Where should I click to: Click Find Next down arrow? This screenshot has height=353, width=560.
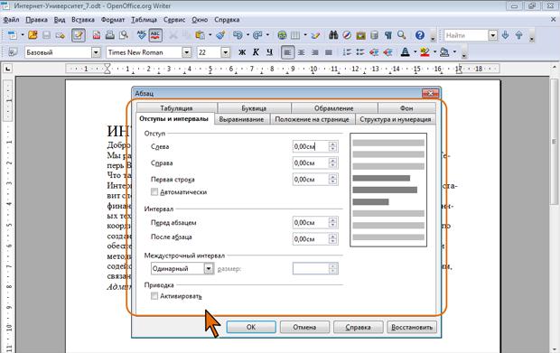505,35
